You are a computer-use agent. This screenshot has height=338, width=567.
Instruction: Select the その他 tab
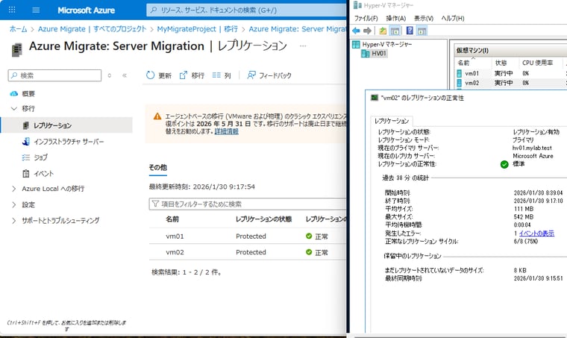pyautogui.click(x=158, y=168)
